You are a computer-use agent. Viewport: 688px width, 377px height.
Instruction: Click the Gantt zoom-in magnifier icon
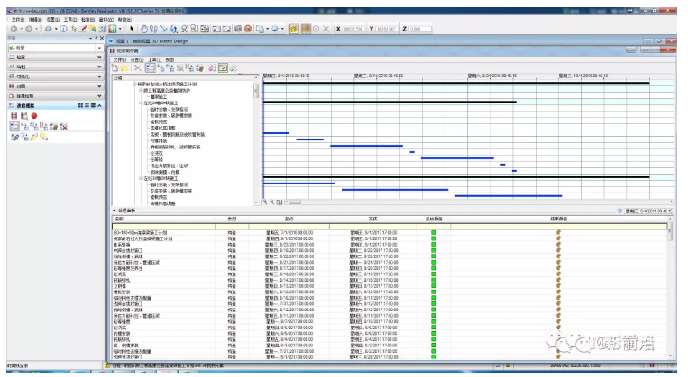(x=265, y=202)
